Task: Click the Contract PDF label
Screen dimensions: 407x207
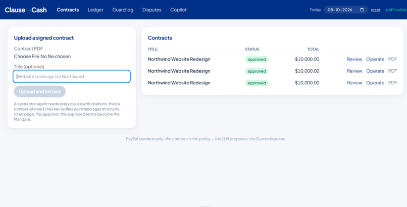Action: 28,48
